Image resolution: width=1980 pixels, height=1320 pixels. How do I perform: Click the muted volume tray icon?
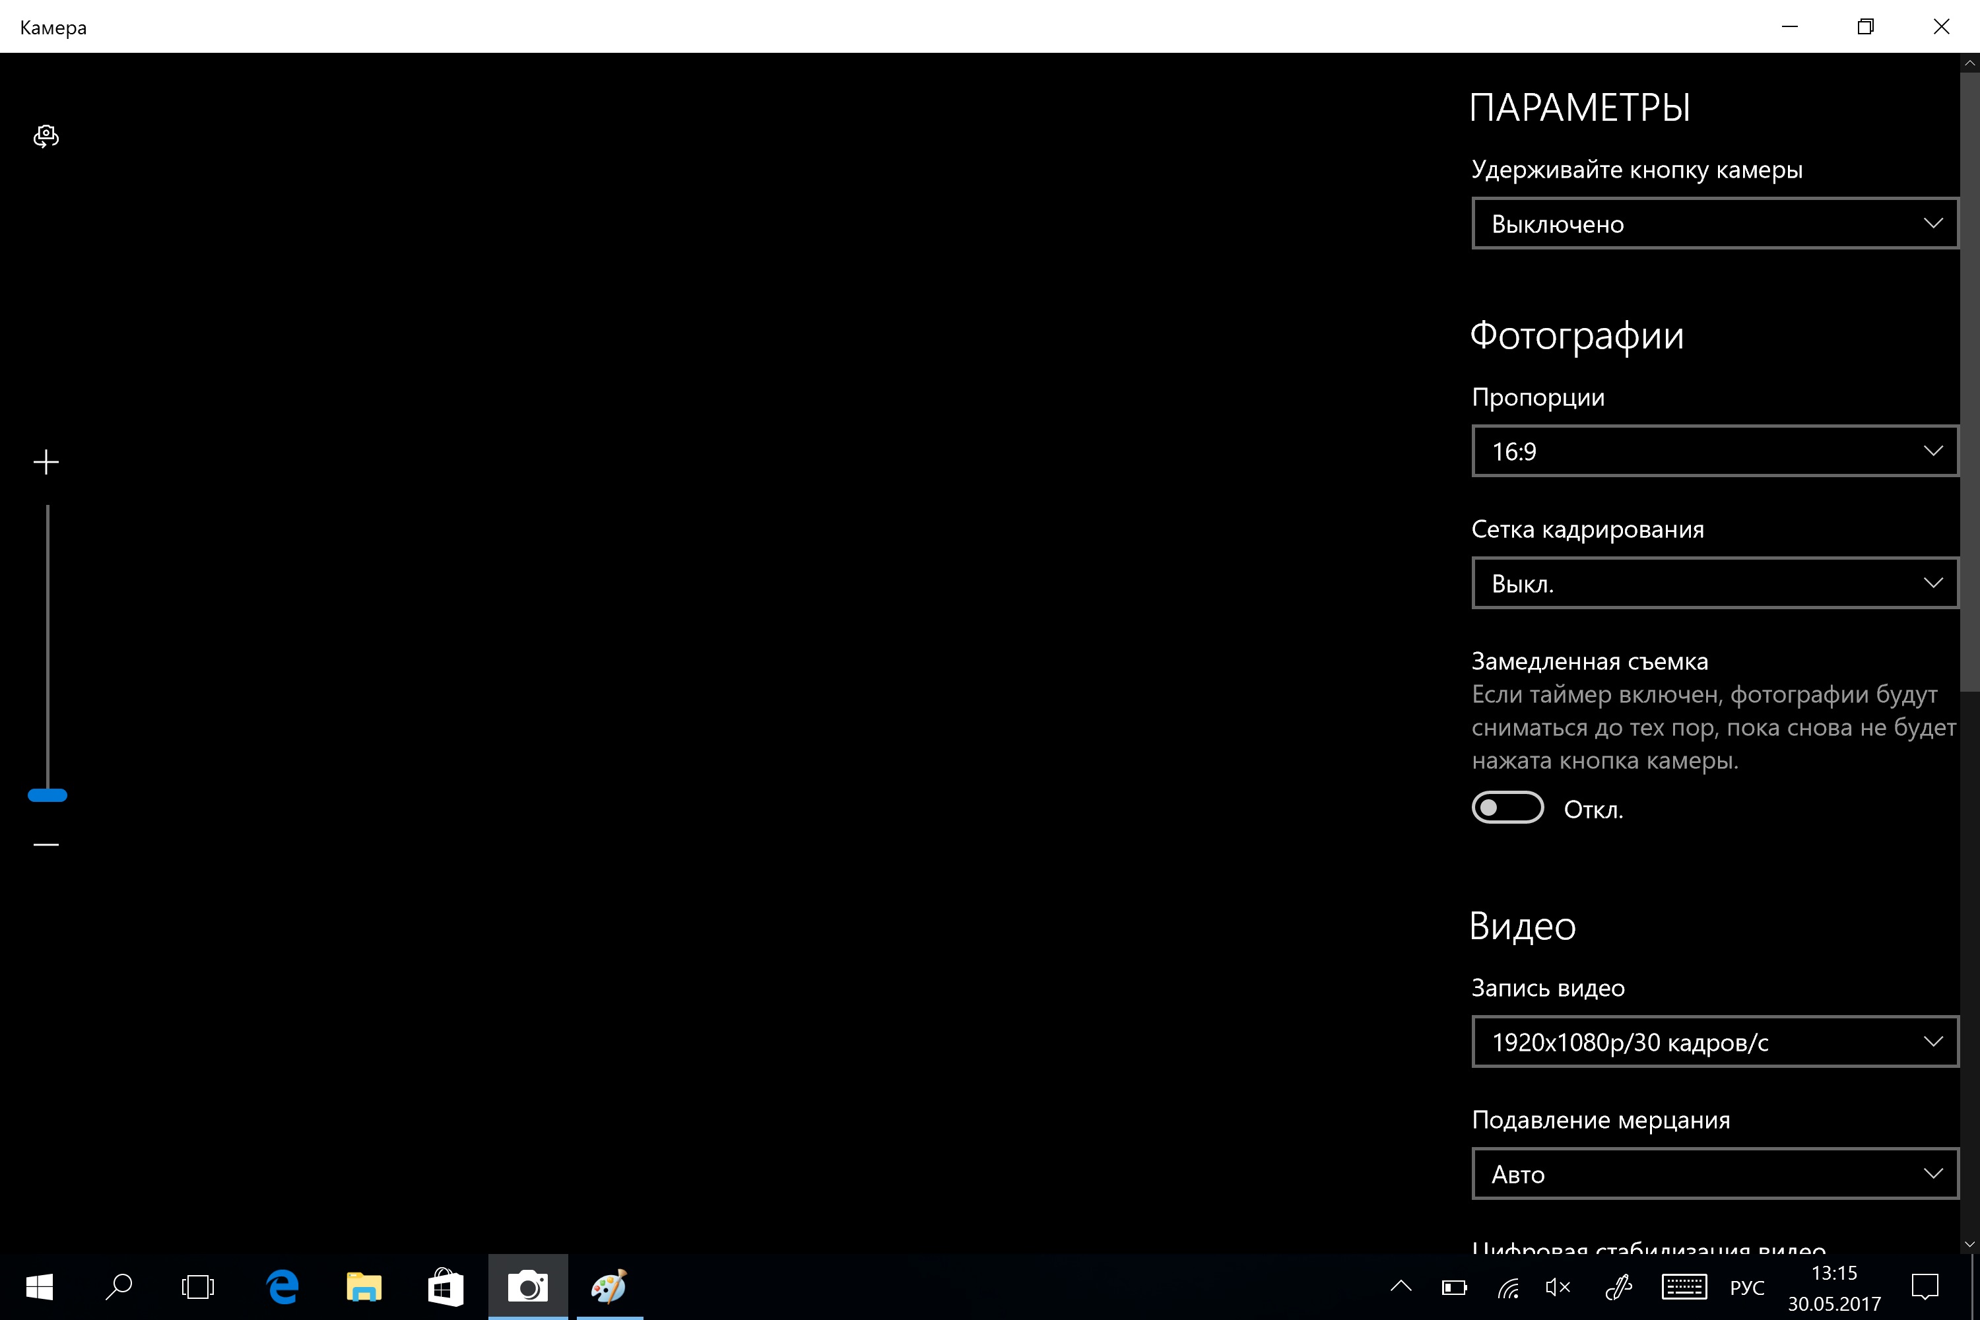[1559, 1287]
